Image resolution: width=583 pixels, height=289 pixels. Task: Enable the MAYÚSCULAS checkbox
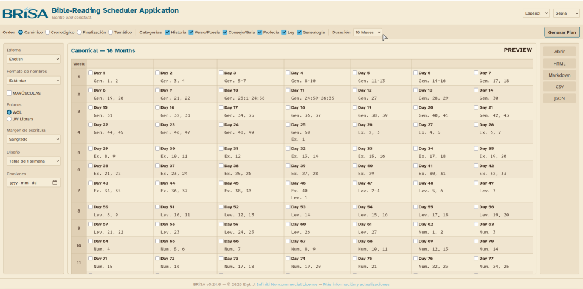9,93
